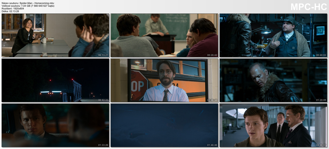Select the blue dark thumbnail at 01:46:46
This screenshot has width=329, height=149.
pyautogui.click(x=164, y=125)
